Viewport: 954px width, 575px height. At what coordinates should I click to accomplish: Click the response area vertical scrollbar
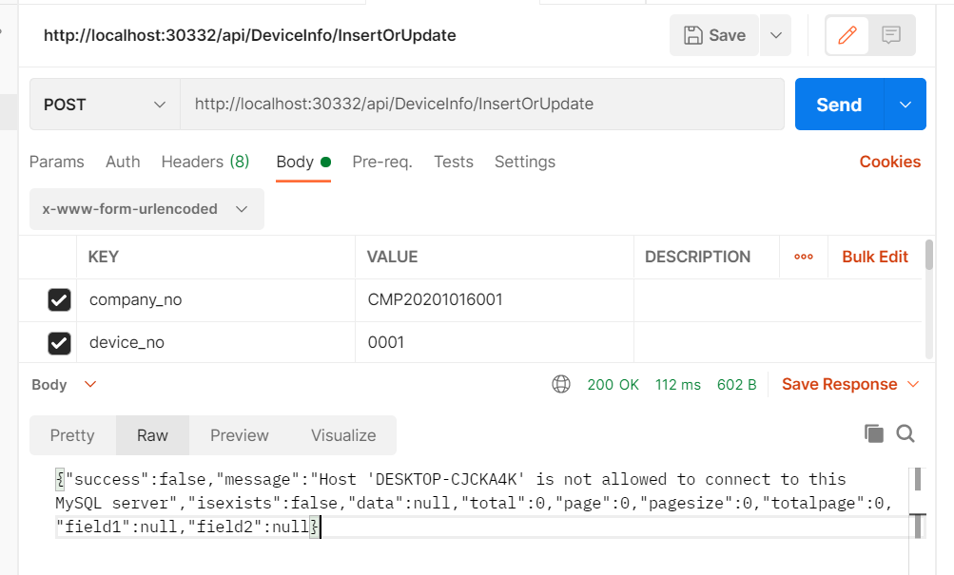pos(918,504)
